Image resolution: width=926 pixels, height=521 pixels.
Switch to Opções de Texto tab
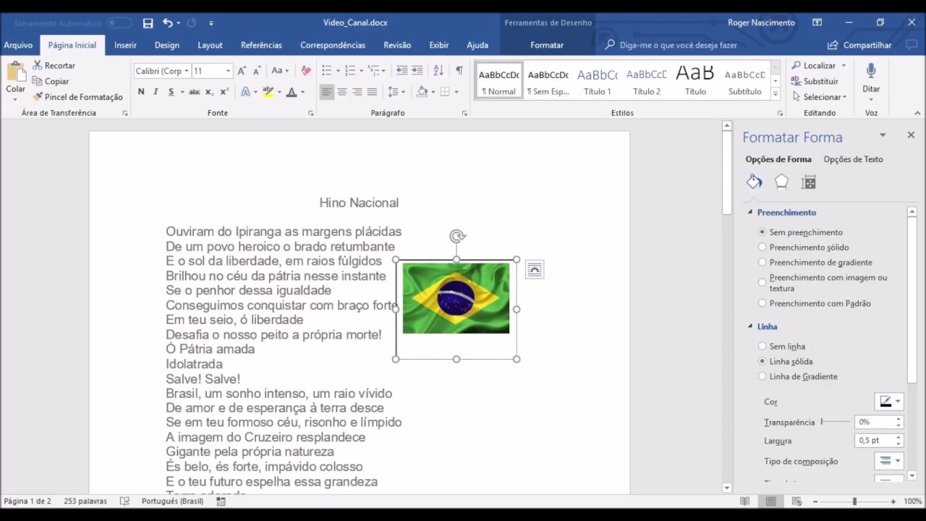[x=853, y=159]
